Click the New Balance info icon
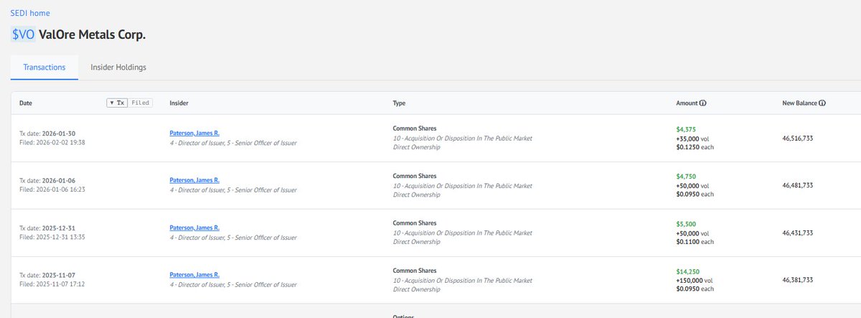Viewport: 861px width, 318px height. [x=822, y=103]
